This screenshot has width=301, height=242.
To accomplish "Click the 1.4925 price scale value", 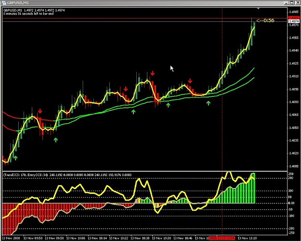I will (x=294, y=64).
